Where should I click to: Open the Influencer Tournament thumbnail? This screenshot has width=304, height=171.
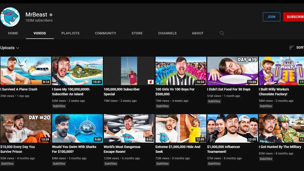(233, 128)
